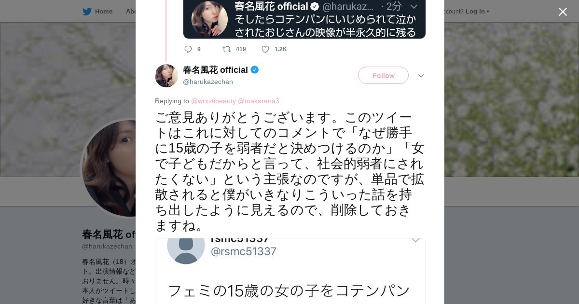Click the rsmc51337 default avatar in the image
Viewport: 579px width, 304px height.
pos(186,247)
